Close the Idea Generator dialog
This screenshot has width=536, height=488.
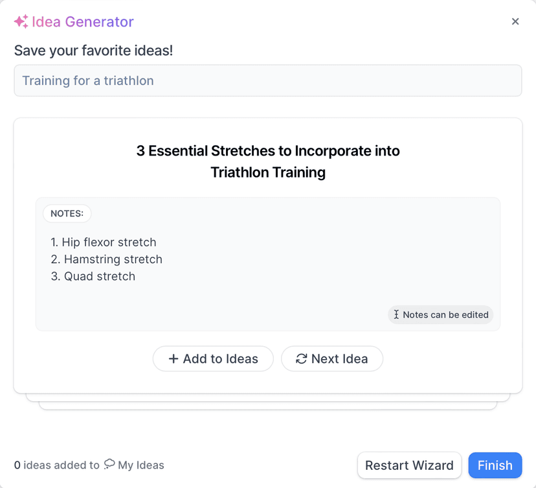pos(515,21)
